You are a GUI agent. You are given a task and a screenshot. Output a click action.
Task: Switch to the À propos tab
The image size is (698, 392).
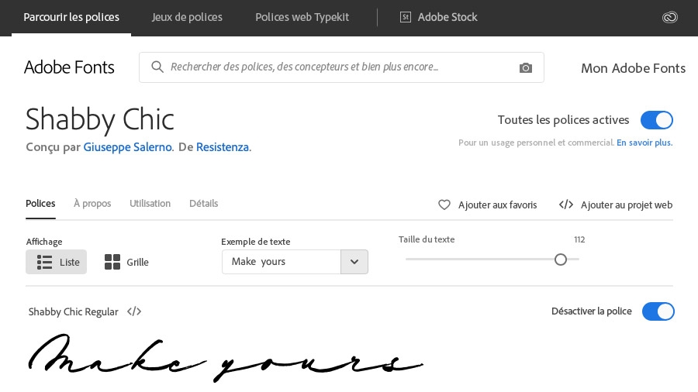[x=92, y=204]
